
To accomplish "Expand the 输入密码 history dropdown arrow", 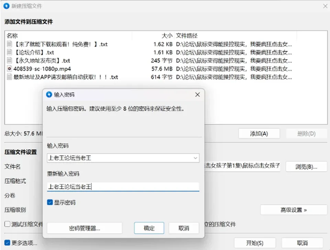I will (195, 158).
